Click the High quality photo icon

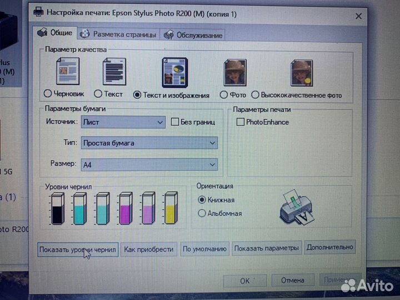[302, 73]
